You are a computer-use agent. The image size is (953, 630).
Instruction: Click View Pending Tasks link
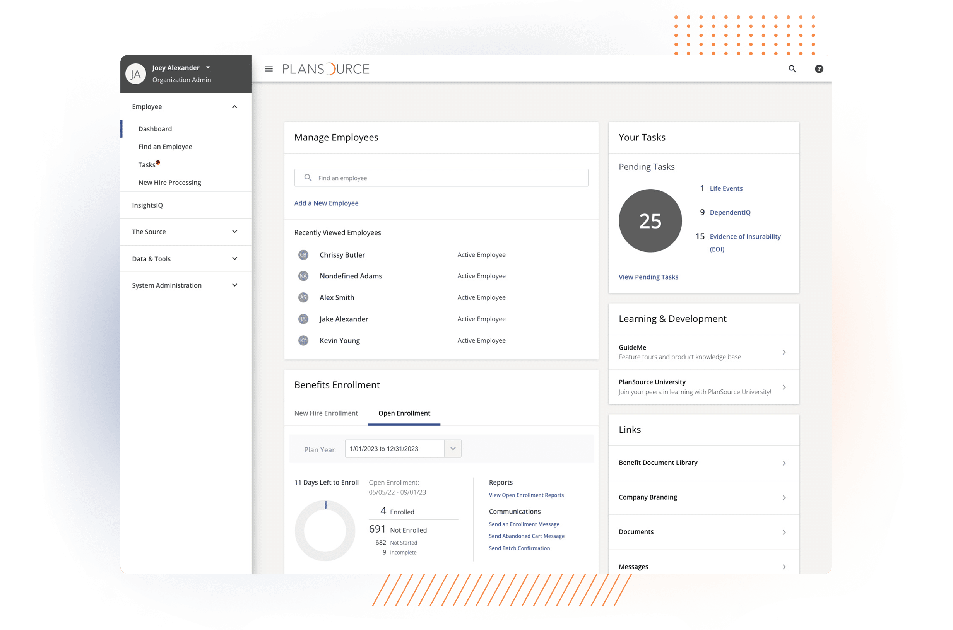(648, 277)
